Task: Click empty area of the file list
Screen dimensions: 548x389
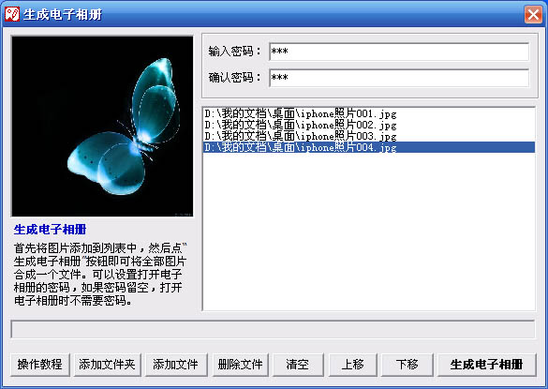Action: pos(369,231)
